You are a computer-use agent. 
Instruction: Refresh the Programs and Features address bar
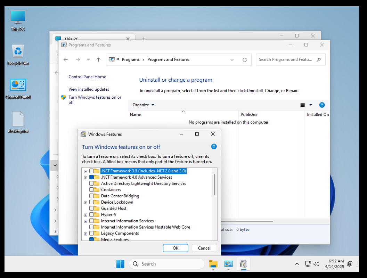click(245, 60)
